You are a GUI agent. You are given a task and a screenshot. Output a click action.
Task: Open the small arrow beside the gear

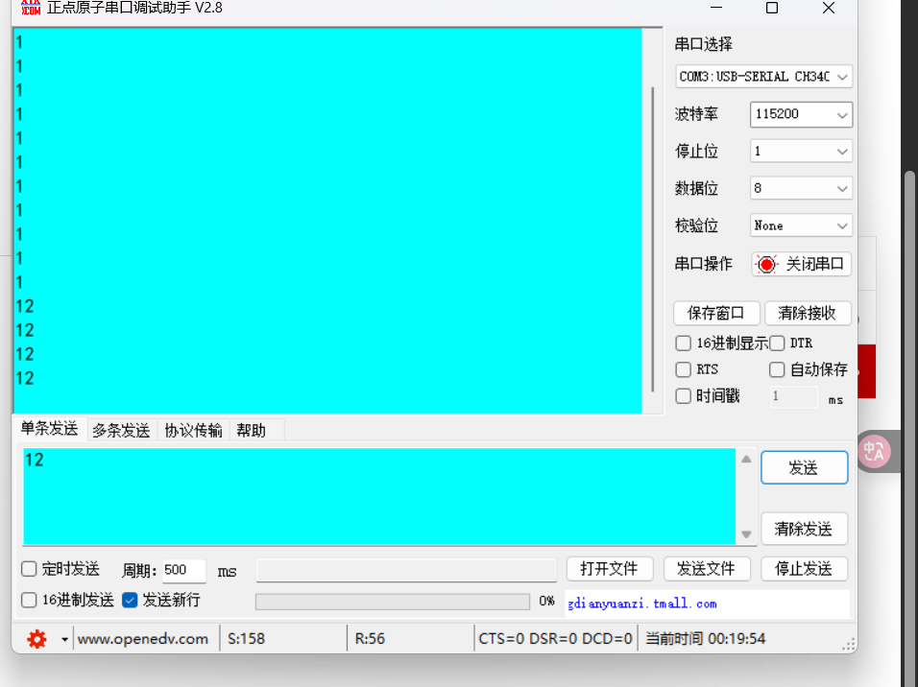point(64,640)
